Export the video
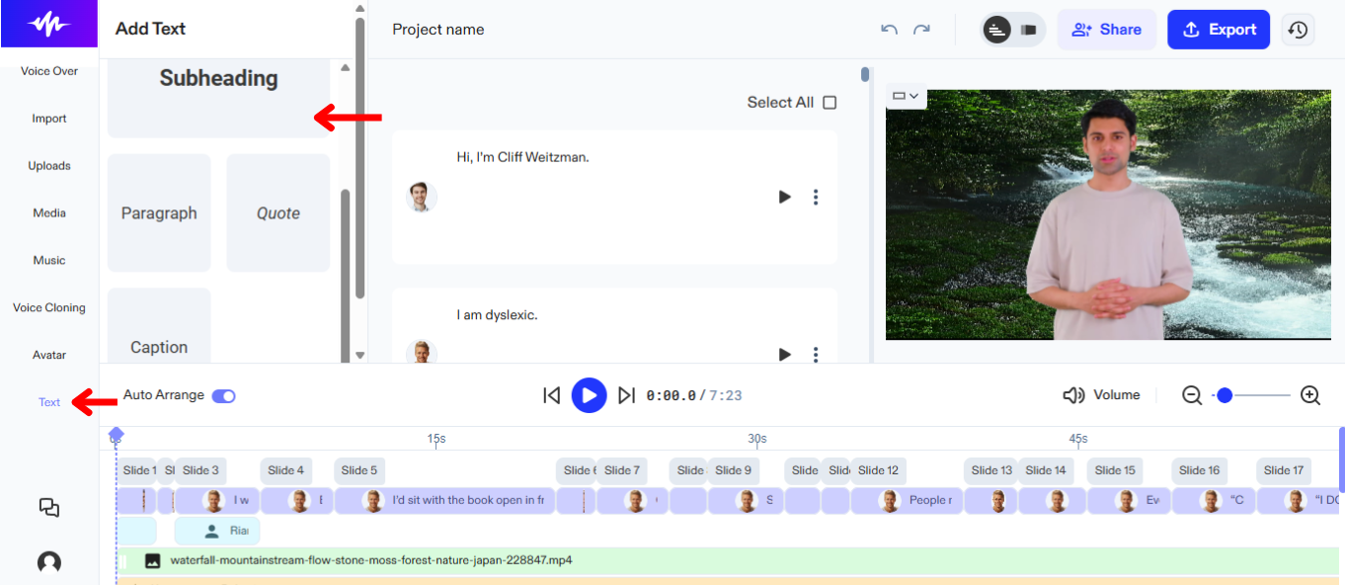Image resolution: width=1345 pixels, height=585 pixels. pyautogui.click(x=1218, y=30)
